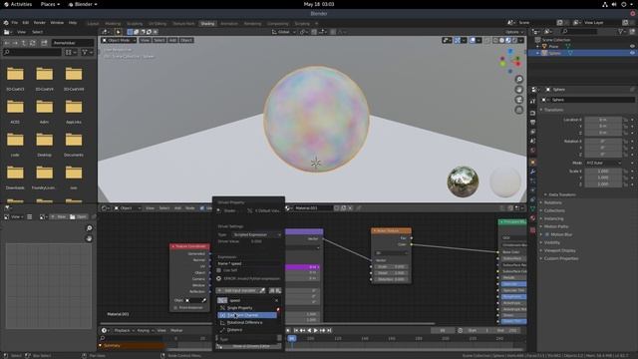
Task: Expand the Relations panel
Action: (x=551, y=202)
